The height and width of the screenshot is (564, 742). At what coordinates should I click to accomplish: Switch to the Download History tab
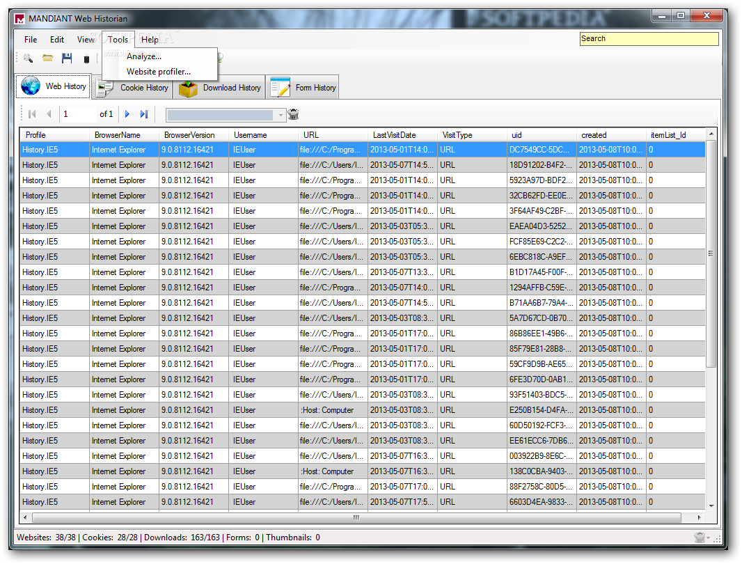(x=219, y=88)
